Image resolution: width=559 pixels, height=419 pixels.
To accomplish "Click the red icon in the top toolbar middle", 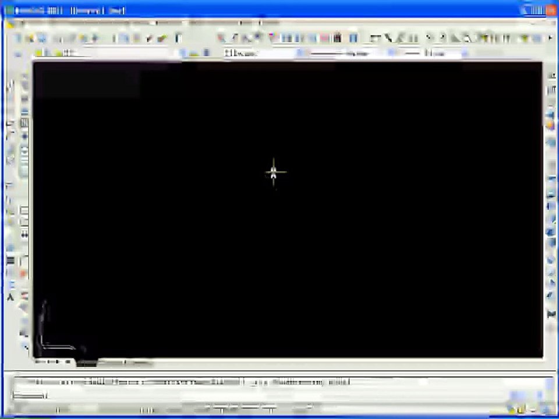I will coord(325,38).
